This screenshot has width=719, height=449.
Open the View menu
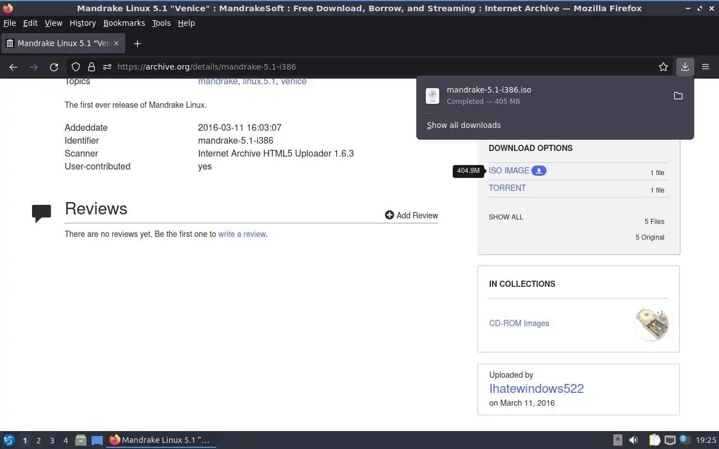[53, 23]
